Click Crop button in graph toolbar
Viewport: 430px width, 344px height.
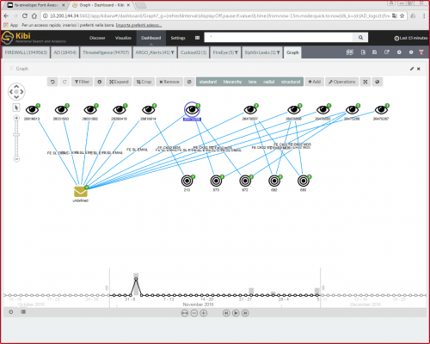[144, 82]
